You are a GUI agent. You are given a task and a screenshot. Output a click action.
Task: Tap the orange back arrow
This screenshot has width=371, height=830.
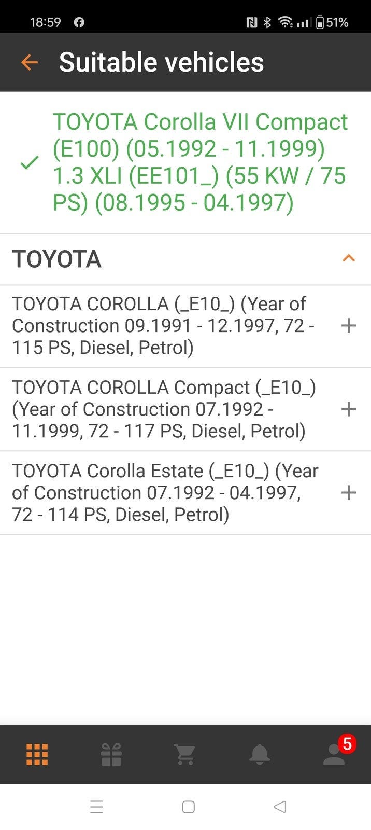point(30,62)
